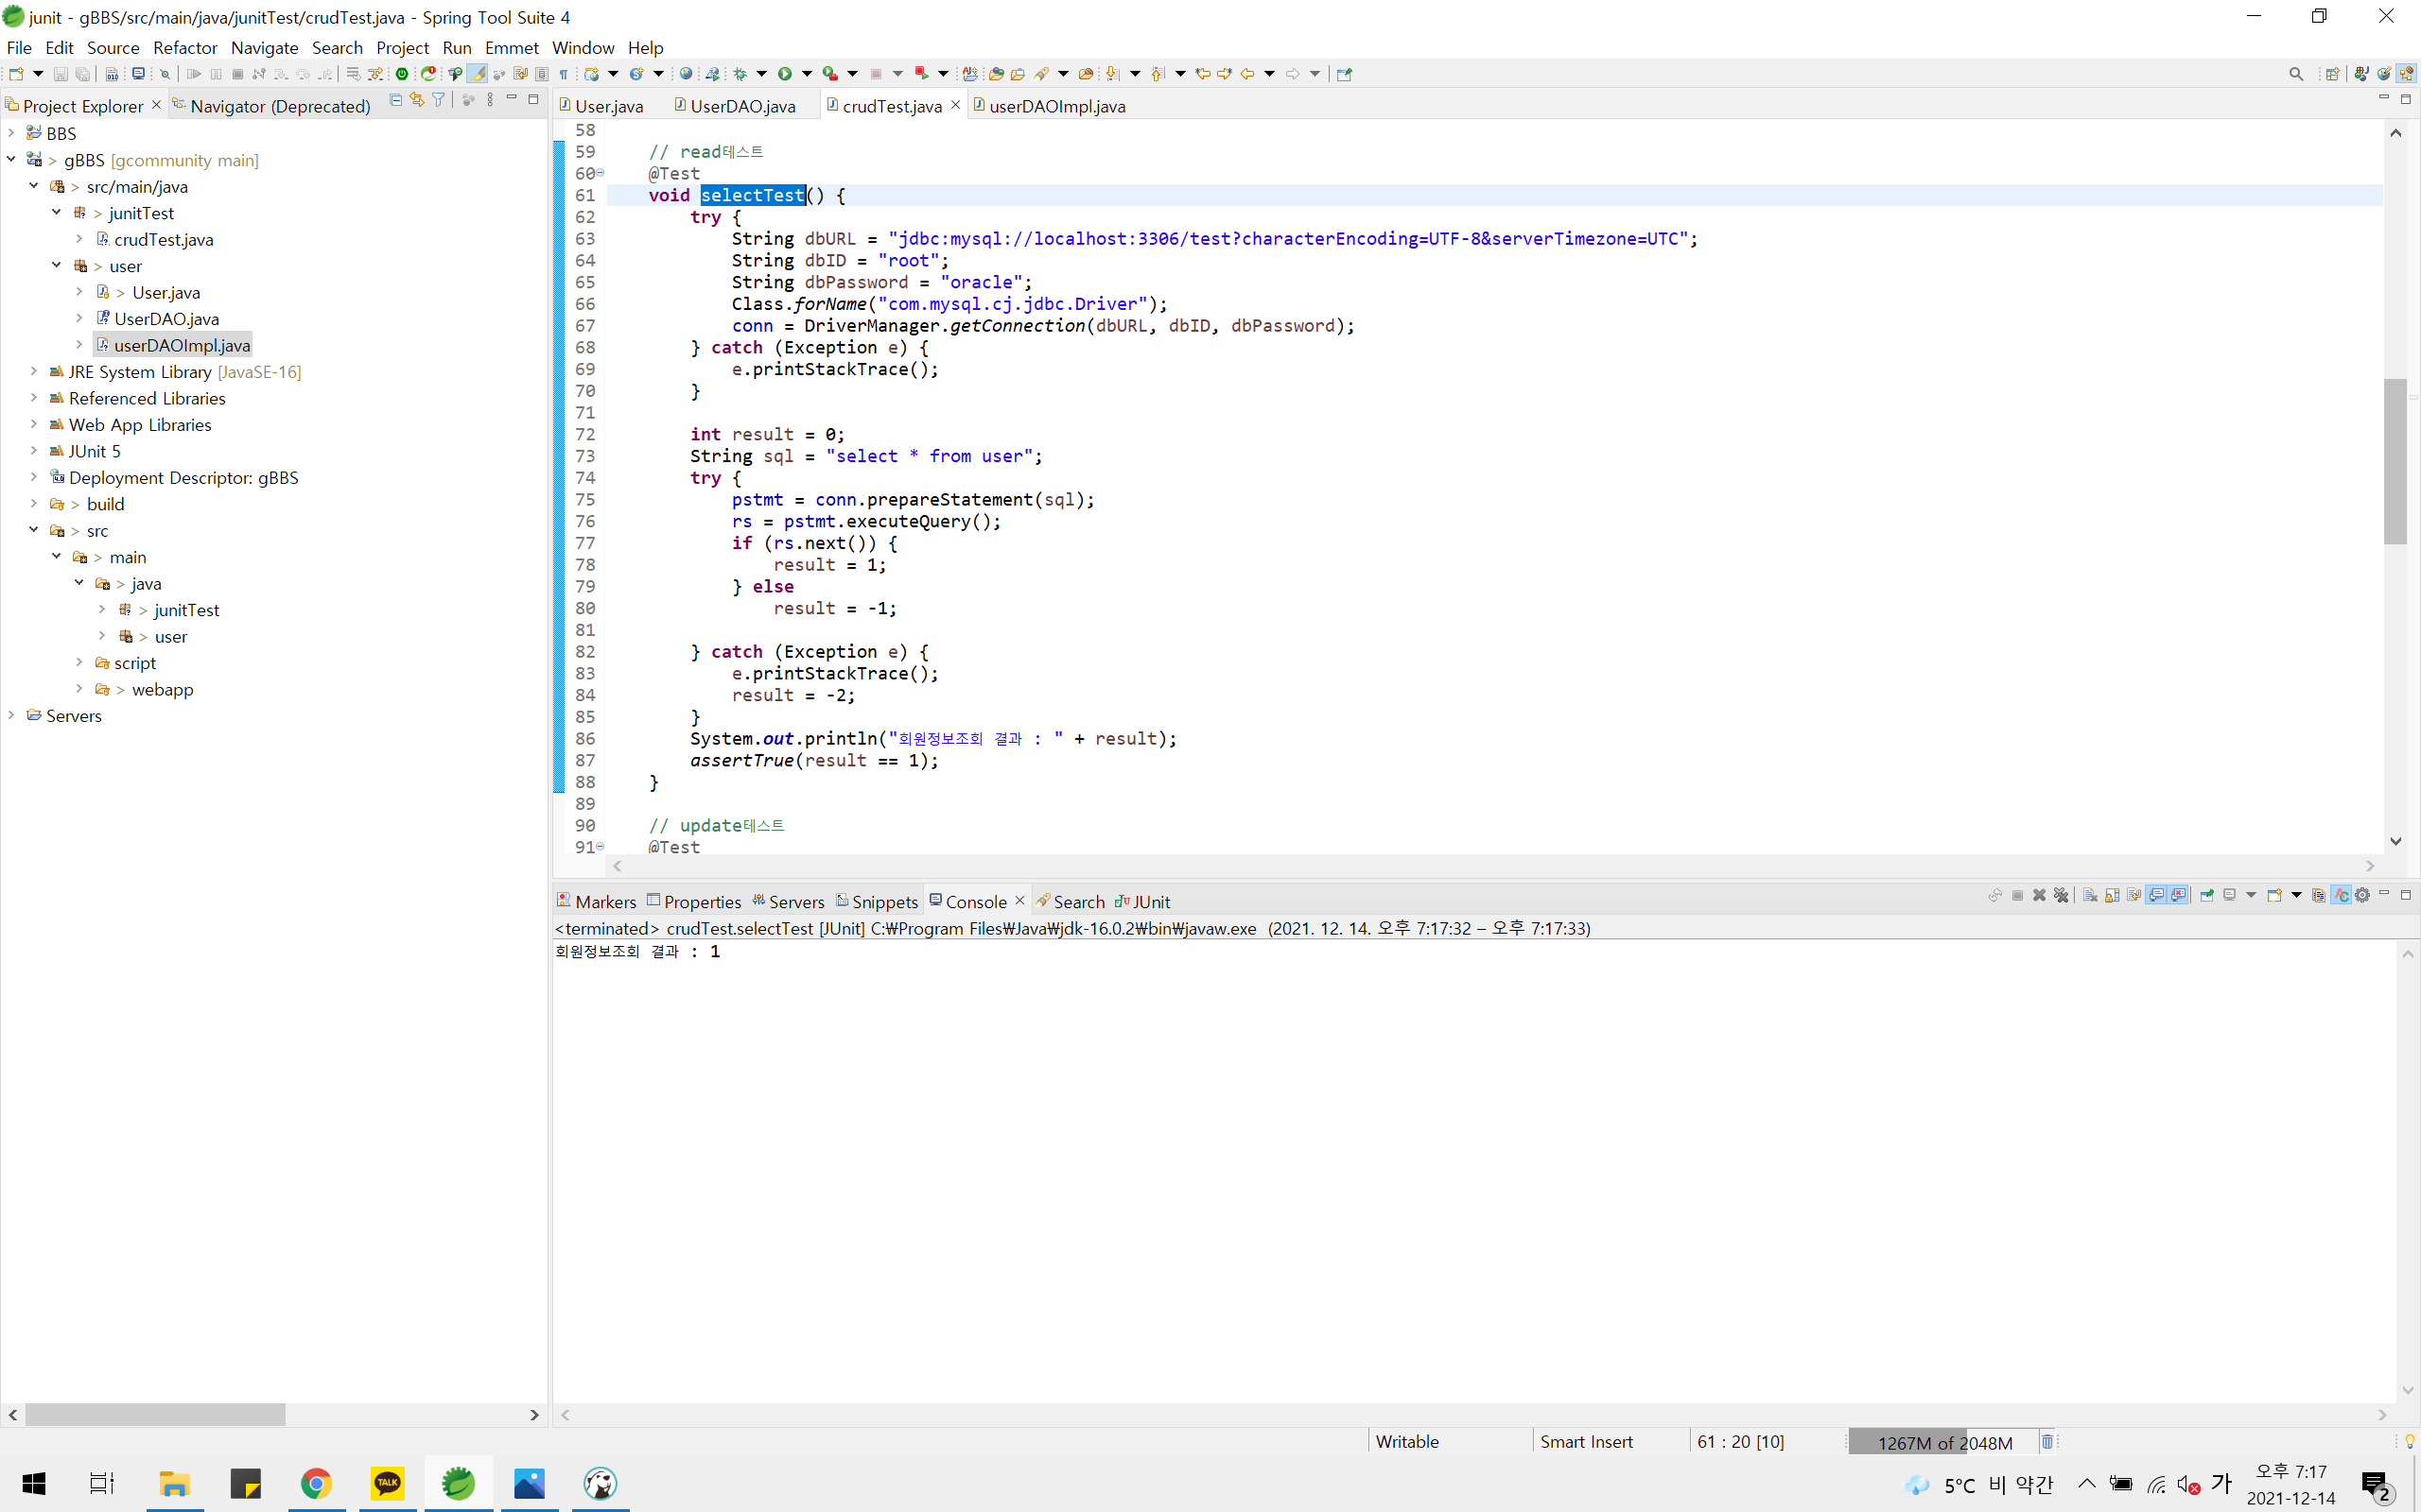The image size is (2421, 1512).
Task: Click the Debug bug icon
Action: (x=740, y=74)
